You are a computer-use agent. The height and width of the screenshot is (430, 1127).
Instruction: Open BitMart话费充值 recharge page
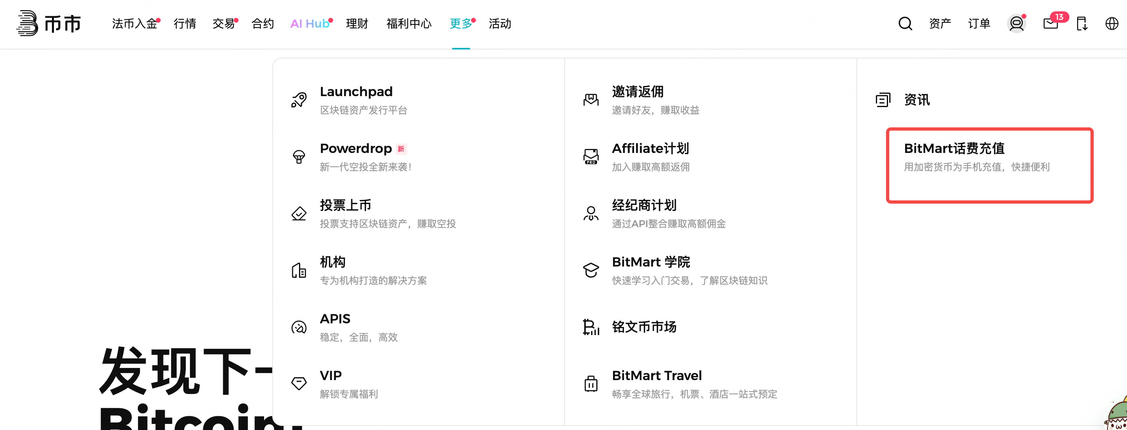(954, 149)
